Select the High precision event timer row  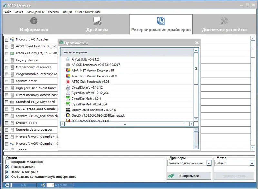(x=31, y=88)
